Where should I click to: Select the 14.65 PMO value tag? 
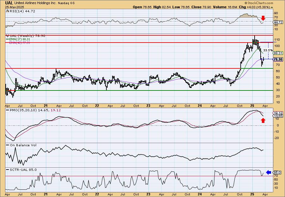pyautogui.click(x=278, y=116)
